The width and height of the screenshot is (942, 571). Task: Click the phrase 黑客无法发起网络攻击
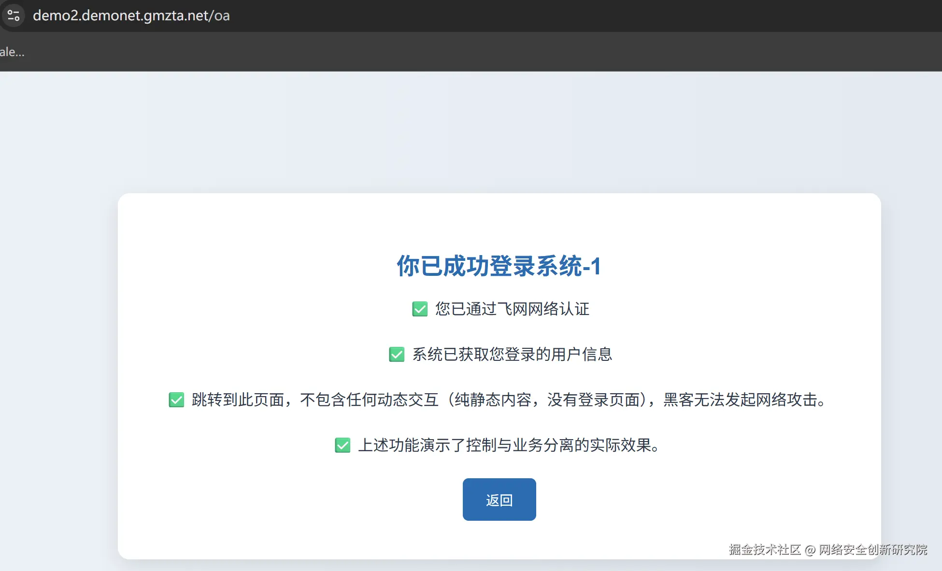tap(740, 400)
